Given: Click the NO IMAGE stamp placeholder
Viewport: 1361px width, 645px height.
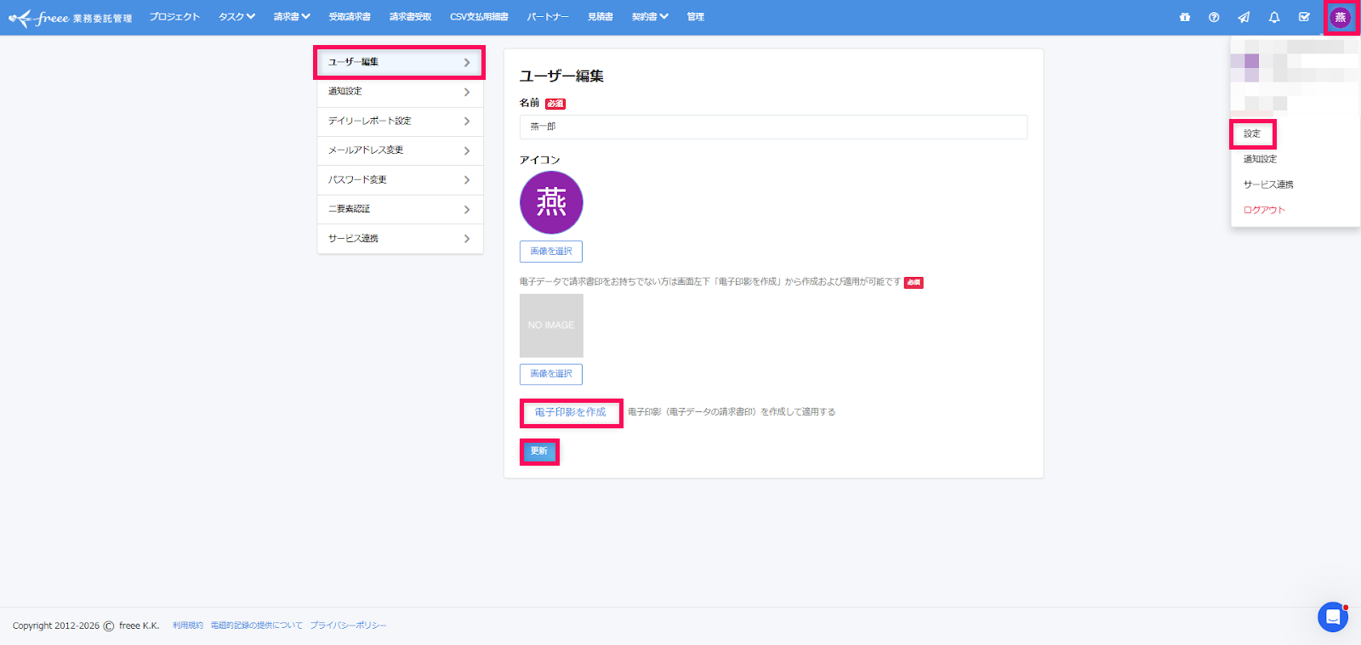Looking at the screenshot, I should [x=551, y=325].
